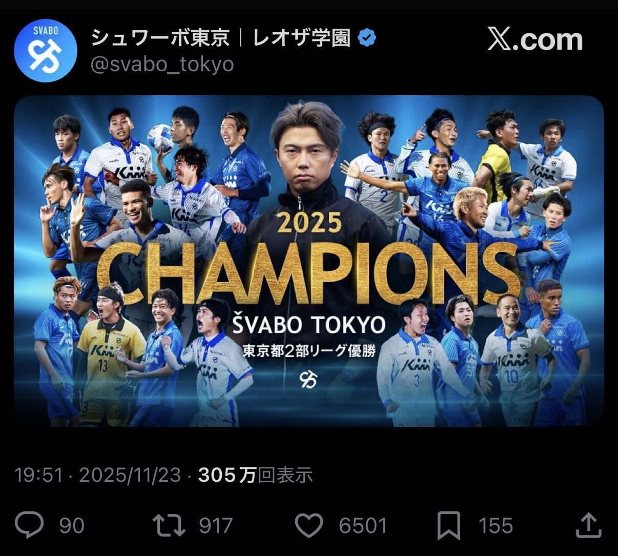
Task: Like the post with heart icon
Action: 310,526
